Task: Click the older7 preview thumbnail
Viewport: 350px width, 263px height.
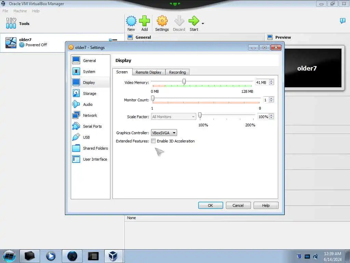Action: (x=313, y=68)
